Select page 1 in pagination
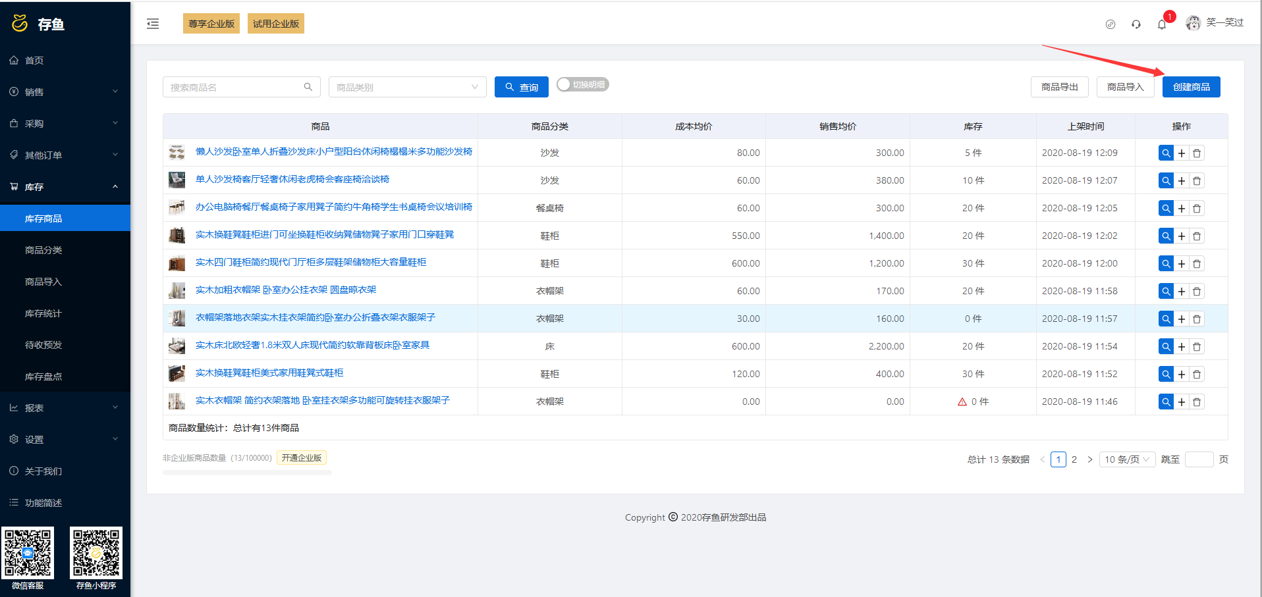Image resolution: width=1262 pixels, height=597 pixels. pyautogui.click(x=1058, y=459)
